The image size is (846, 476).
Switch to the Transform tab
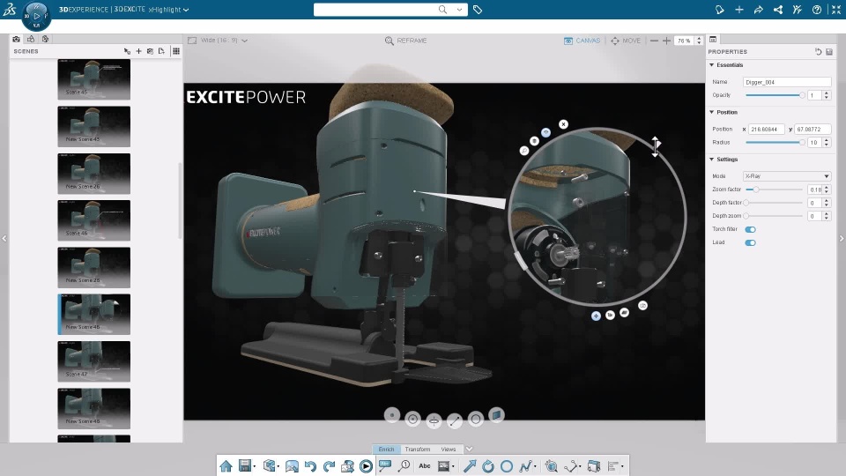coord(418,449)
